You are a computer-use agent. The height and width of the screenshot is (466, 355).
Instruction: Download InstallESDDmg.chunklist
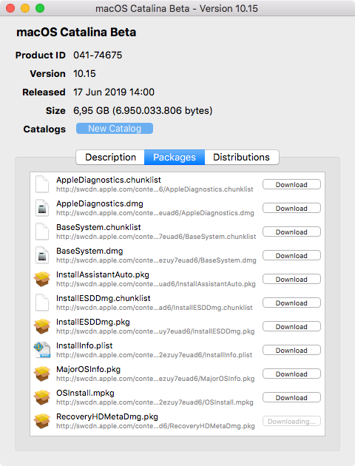(x=291, y=303)
